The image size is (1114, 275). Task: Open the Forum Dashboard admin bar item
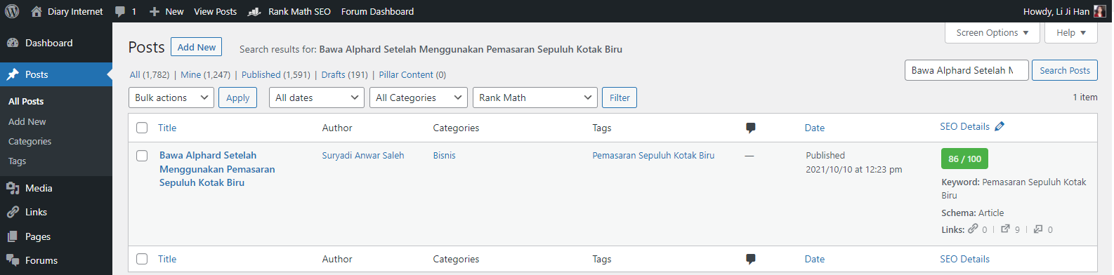click(377, 11)
